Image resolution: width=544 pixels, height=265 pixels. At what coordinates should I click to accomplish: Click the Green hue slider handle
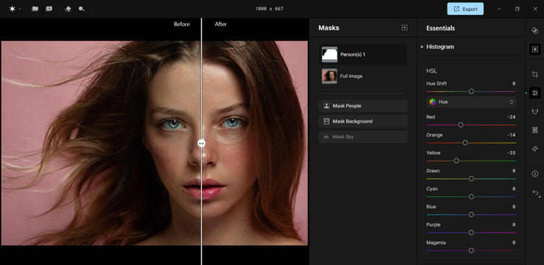pos(471,179)
